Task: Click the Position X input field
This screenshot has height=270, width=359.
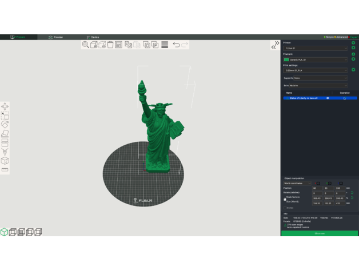Action: click(x=316, y=188)
